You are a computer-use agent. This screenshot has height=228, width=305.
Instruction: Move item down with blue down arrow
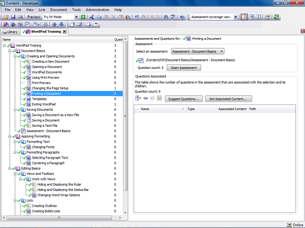pos(61,24)
